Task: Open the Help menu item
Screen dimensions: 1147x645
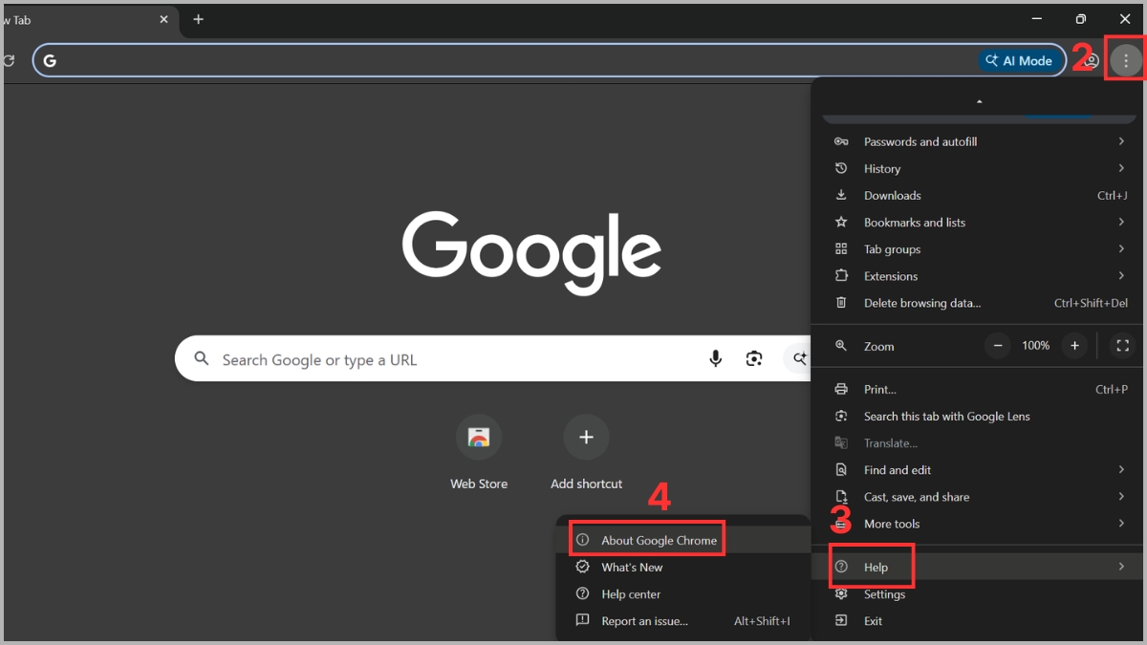Action: tap(977, 567)
